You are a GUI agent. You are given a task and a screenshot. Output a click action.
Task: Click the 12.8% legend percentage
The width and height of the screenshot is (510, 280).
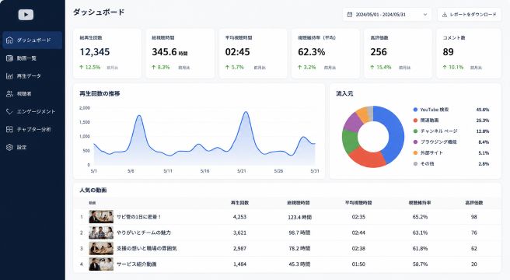483,131
